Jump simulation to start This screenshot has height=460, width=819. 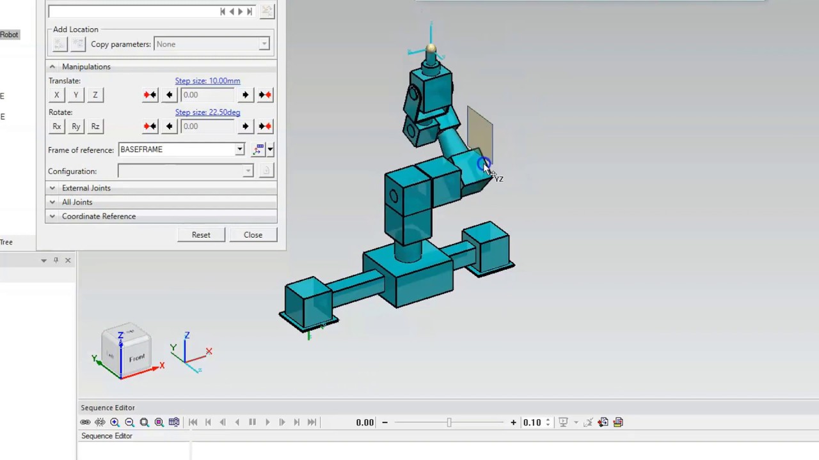click(x=193, y=422)
